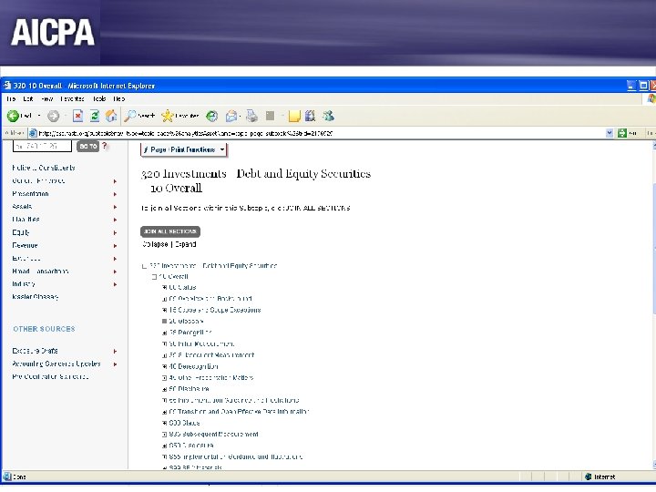Expand General Principles arrow in sidebar

click(x=115, y=181)
